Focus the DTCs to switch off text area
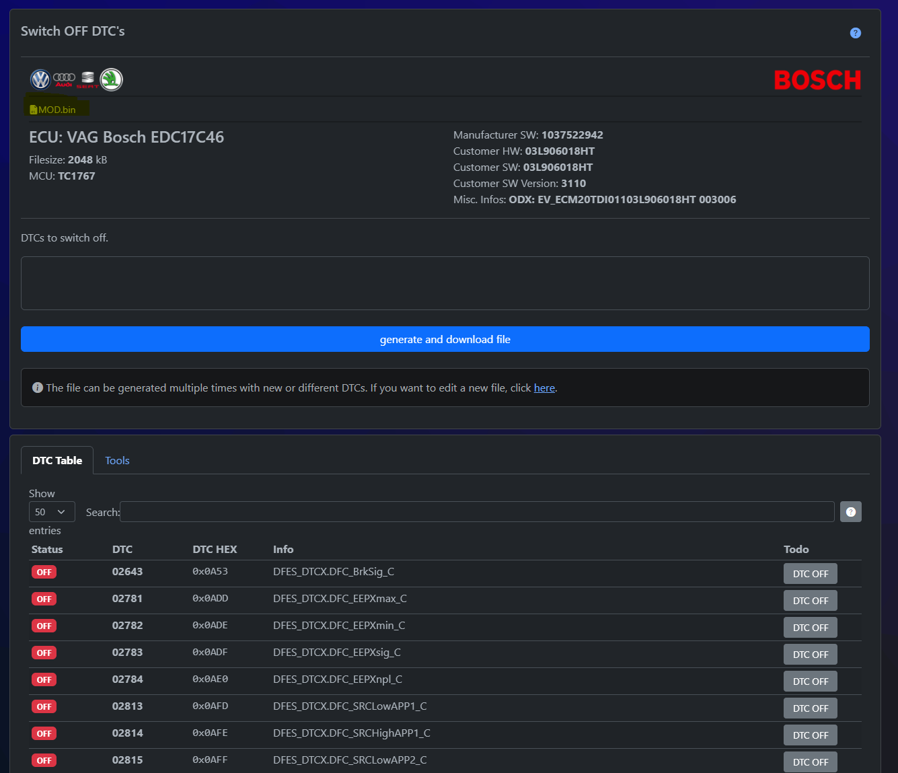 point(445,283)
